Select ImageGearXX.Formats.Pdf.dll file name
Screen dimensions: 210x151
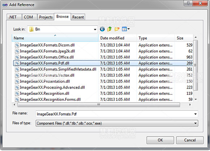tap(45, 63)
